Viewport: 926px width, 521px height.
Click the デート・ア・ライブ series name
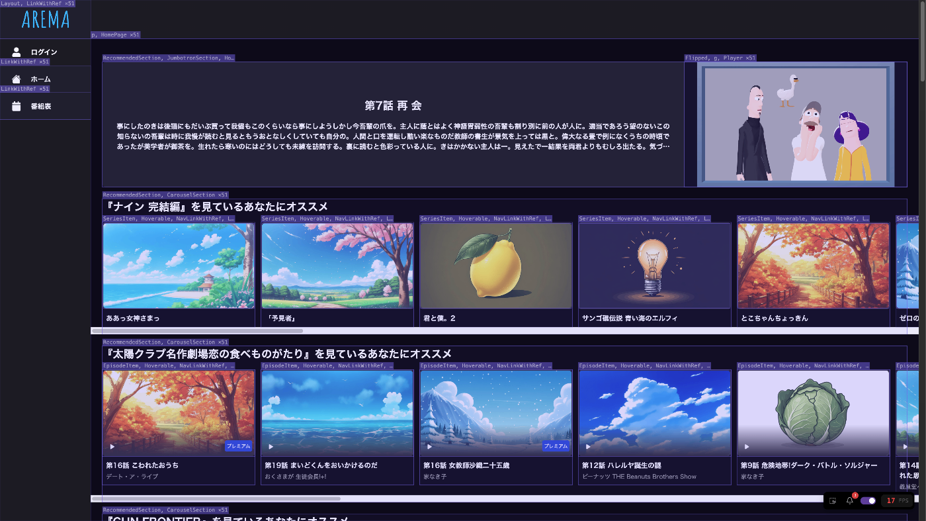(x=132, y=477)
